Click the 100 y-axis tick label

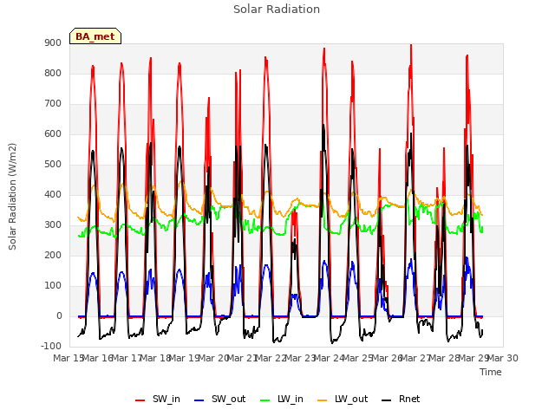tap(53, 285)
